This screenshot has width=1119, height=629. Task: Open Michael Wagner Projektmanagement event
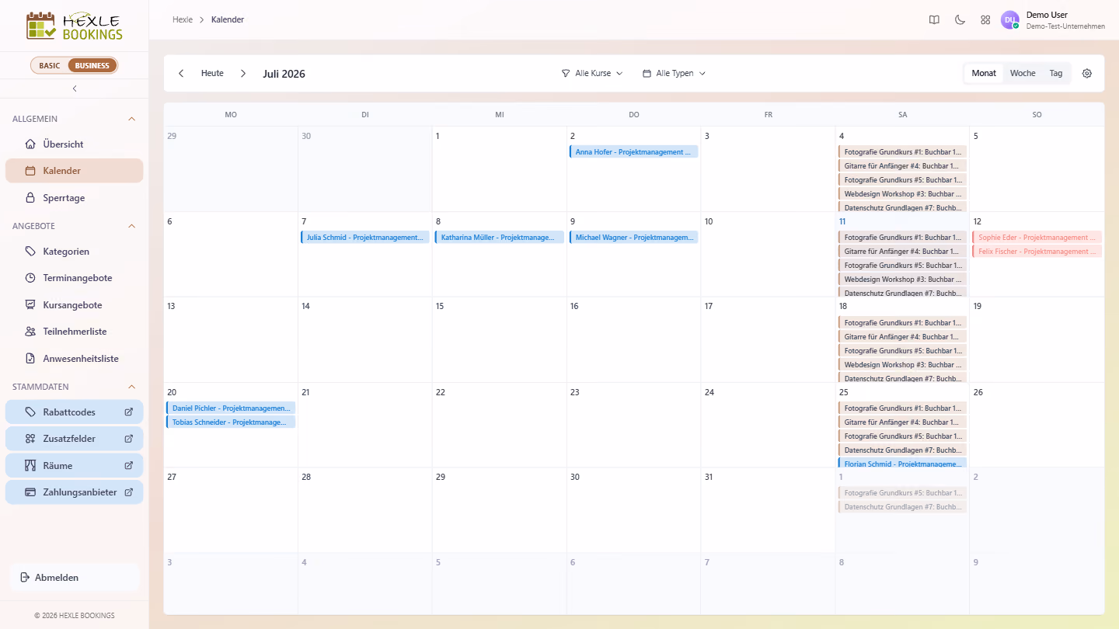[x=633, y=238]
